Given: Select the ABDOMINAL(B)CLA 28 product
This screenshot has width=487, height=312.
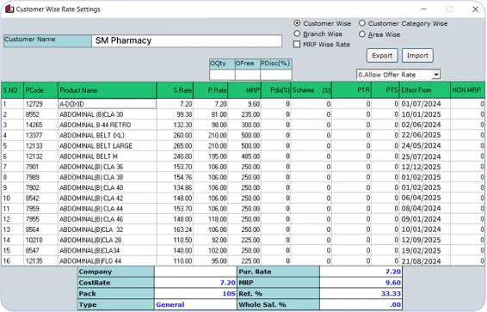Looking at the screenshot, I should tap(108, 240).
